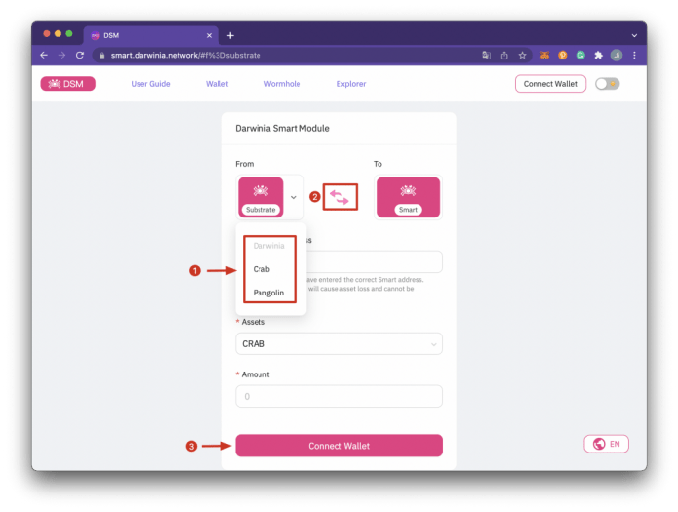
Task: Expand the tab search chevron
Action: coord(634,35)
